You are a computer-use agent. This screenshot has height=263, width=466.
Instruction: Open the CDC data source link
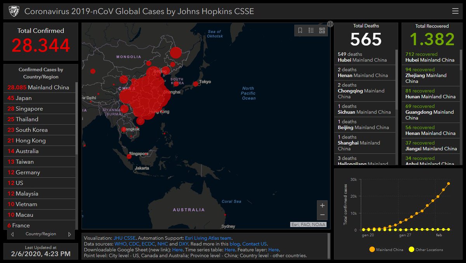pyautogui.click(x=134, y=244)
